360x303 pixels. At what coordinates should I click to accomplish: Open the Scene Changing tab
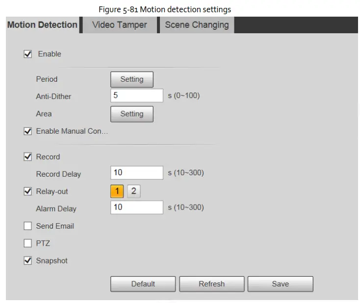tap(197, 25)
